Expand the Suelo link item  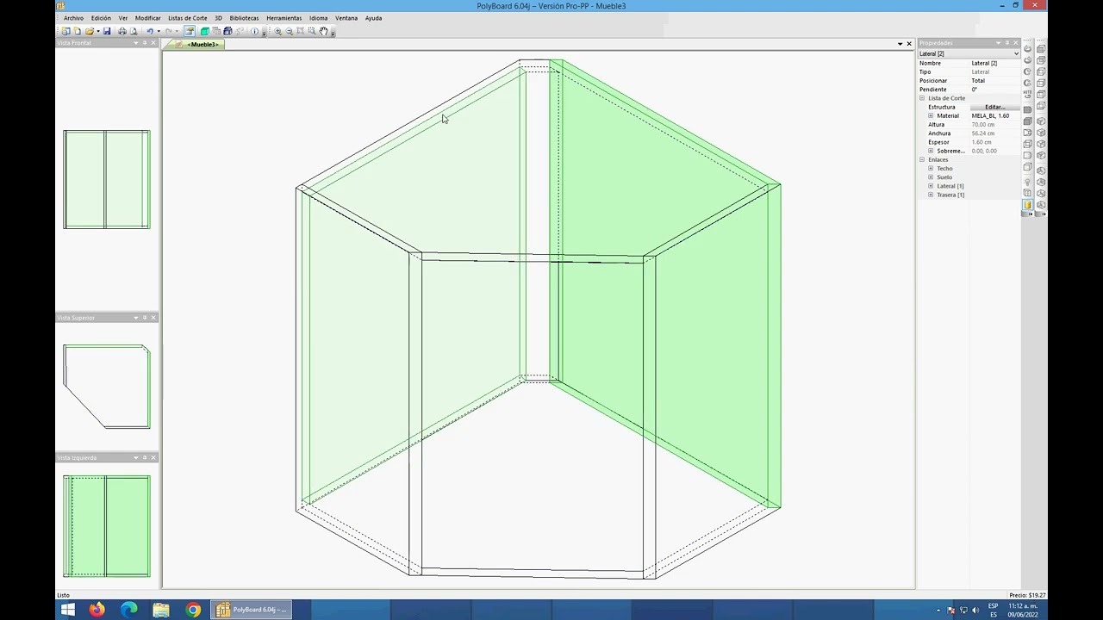coord(931,177)
